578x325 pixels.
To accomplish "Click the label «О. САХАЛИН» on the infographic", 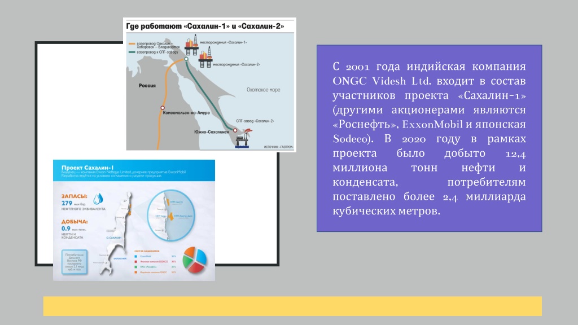I will (x=113, y=238).
